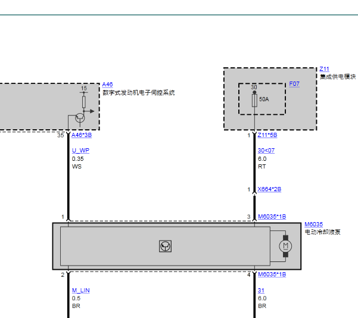Open the Z11 module link
This screenshot has width=358, height=318.
(324, 69)
